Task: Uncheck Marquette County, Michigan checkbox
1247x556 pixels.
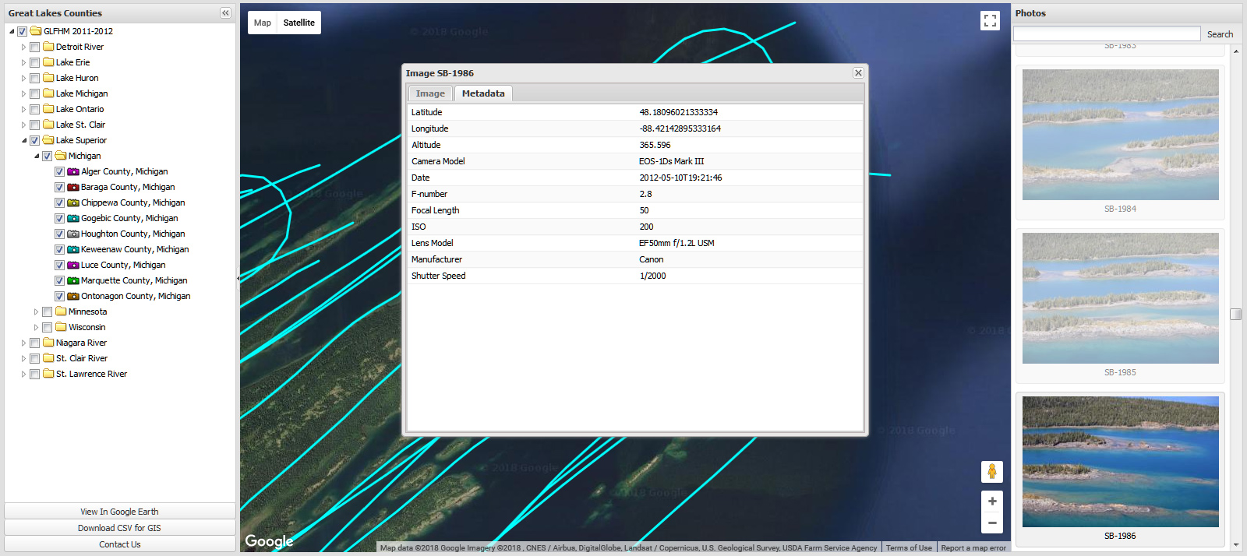Action: click(x=59, y=280)
